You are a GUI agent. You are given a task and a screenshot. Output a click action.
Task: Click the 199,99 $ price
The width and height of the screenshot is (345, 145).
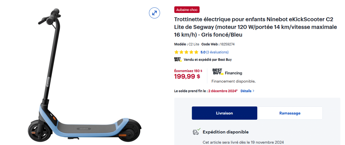tap(187, 76)
